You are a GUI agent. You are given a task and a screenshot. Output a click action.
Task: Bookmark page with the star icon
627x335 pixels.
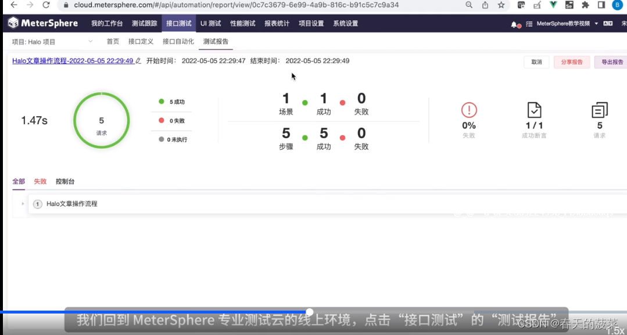coord(501,5)
